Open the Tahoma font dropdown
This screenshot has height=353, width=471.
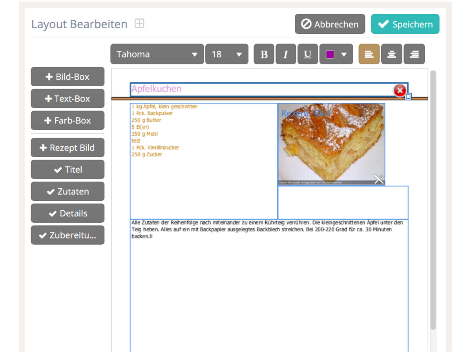(x=157, y=54)
